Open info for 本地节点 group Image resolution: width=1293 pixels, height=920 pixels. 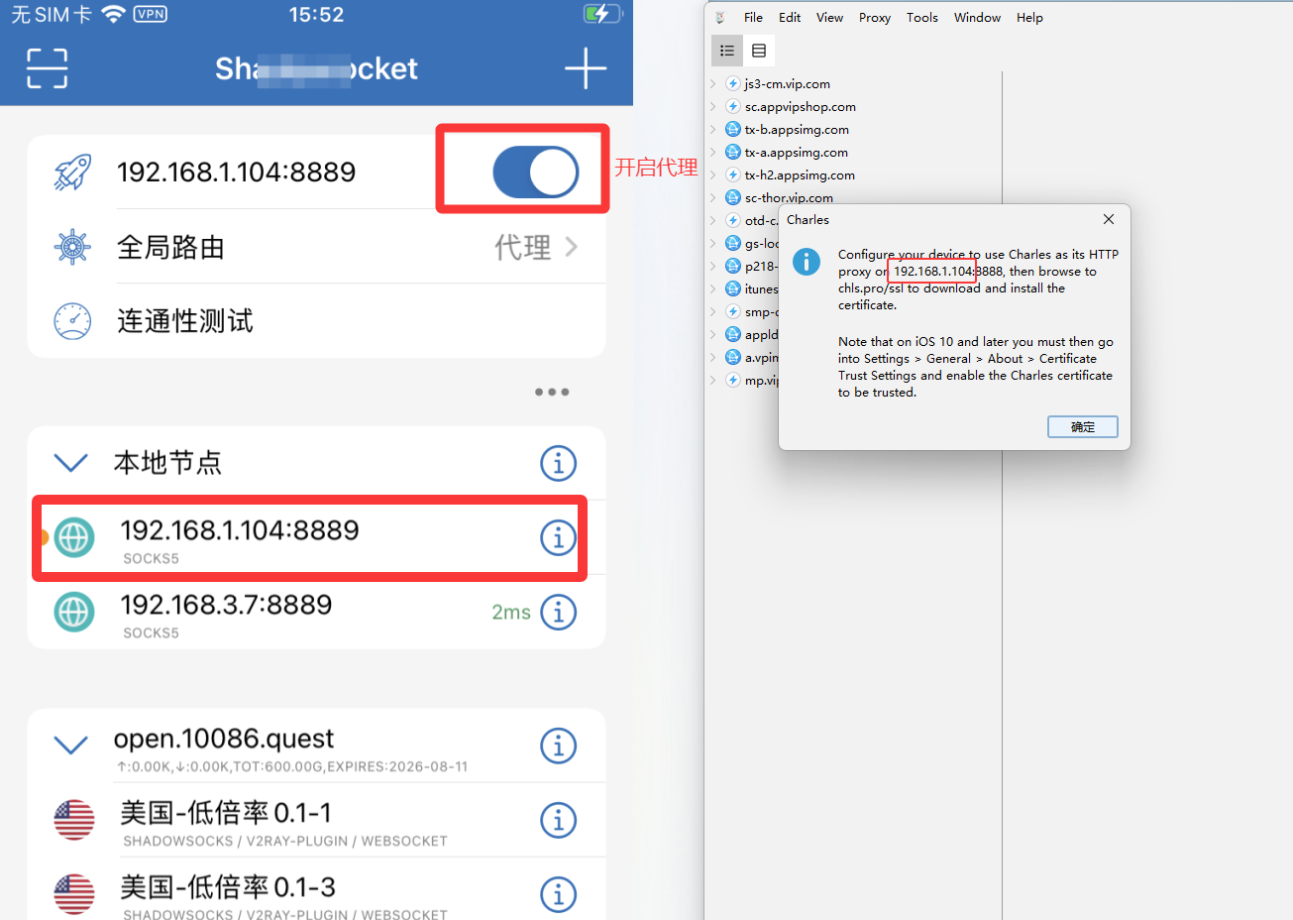559,463
